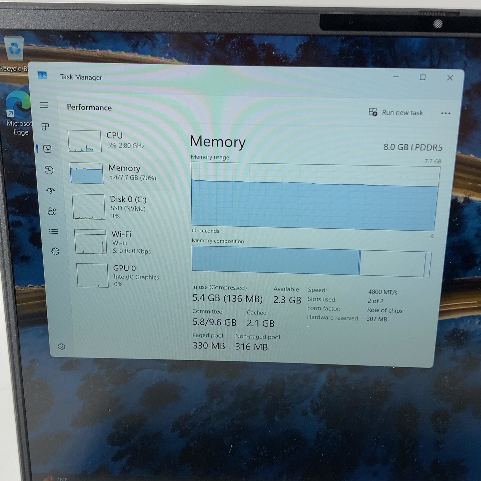
Task: Click the Committed value 5.8/9.6 GB
Action: tap(214, 322)
